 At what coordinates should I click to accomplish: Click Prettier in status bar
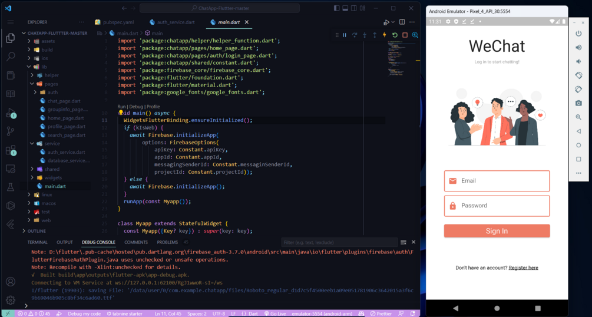[381, 313]
